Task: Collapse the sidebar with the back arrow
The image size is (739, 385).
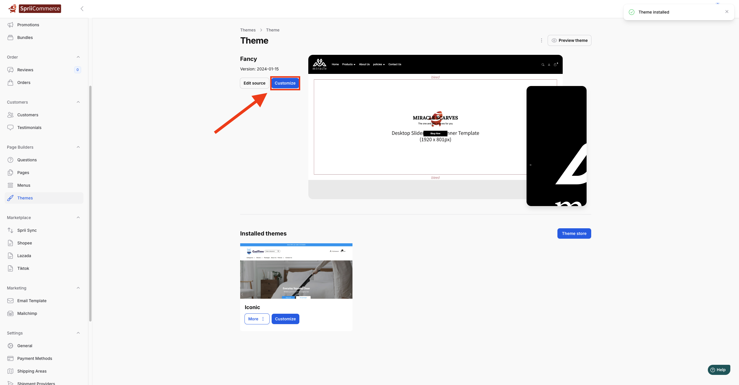Action: click(82, 9)
